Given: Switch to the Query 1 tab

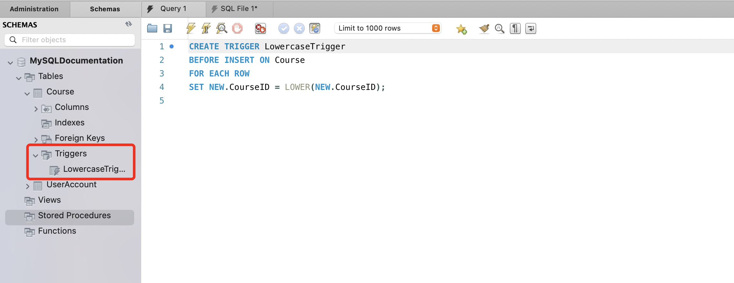Looking at the screenshot, I should point(173,9).
